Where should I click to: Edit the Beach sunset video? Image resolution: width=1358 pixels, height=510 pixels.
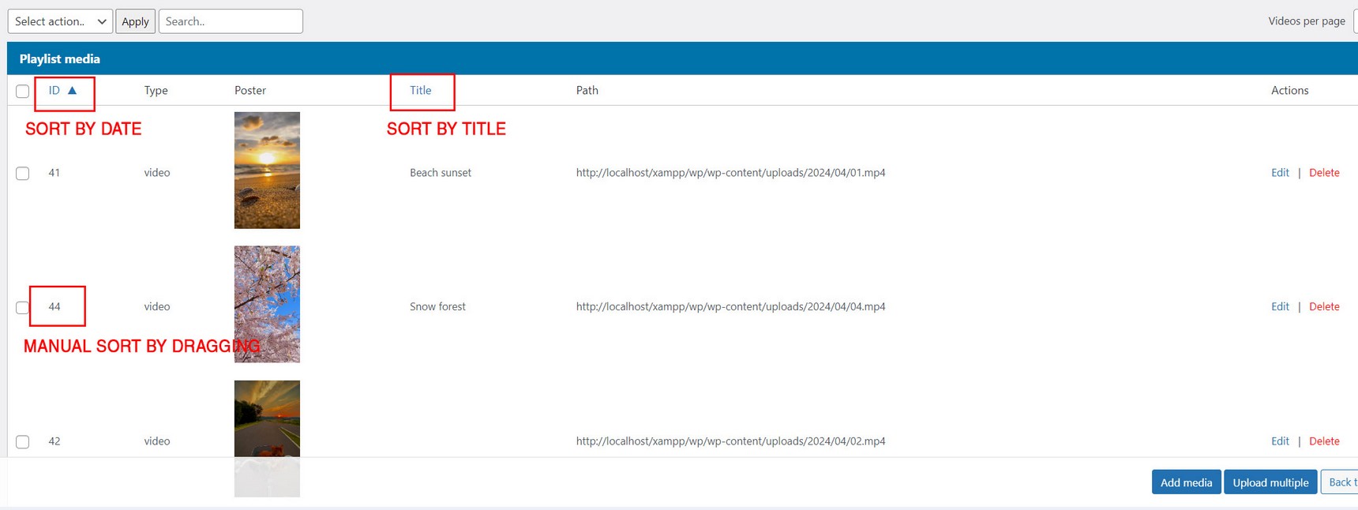(1280, 173)
